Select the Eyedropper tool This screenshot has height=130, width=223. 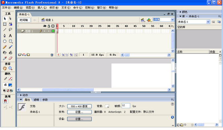coord(5,58)
